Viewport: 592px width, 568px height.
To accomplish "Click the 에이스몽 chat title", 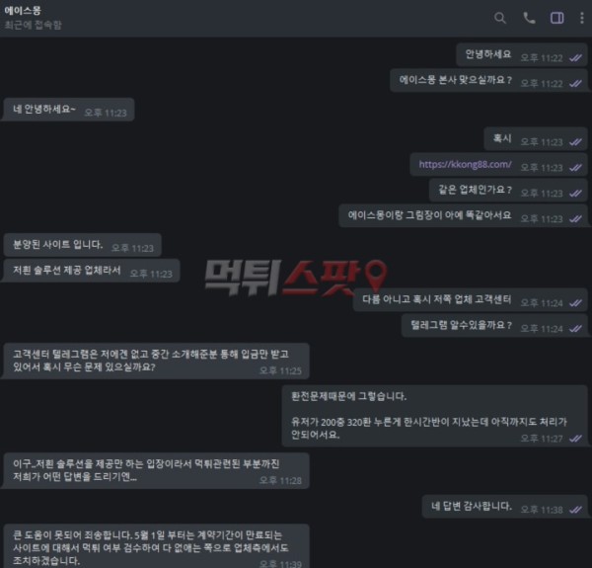I will [x=23, y=11].
